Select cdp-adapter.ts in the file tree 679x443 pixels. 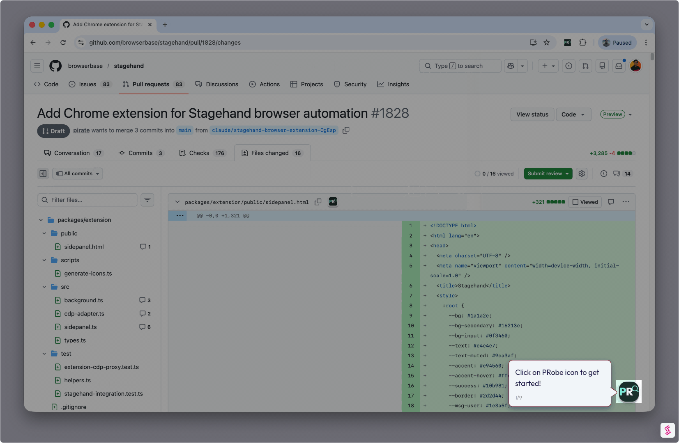point(84,313)
